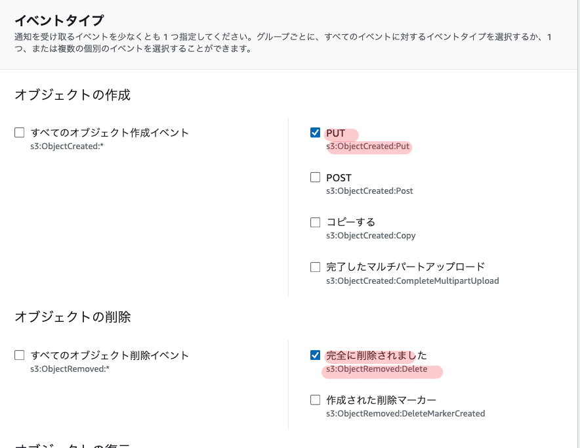The image size is (580, 448).
Task: Click the イベントタイプ section heading
Action: 59,20
